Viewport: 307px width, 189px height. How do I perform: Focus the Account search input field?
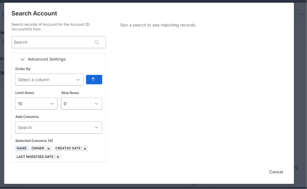[x=59, y=42]
